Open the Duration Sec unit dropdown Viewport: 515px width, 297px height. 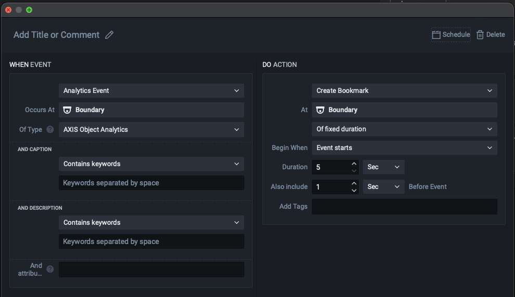(383, 167)
